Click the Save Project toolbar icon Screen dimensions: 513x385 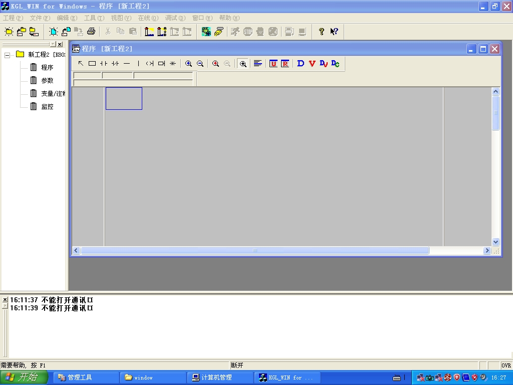click(x=34, y=32)
